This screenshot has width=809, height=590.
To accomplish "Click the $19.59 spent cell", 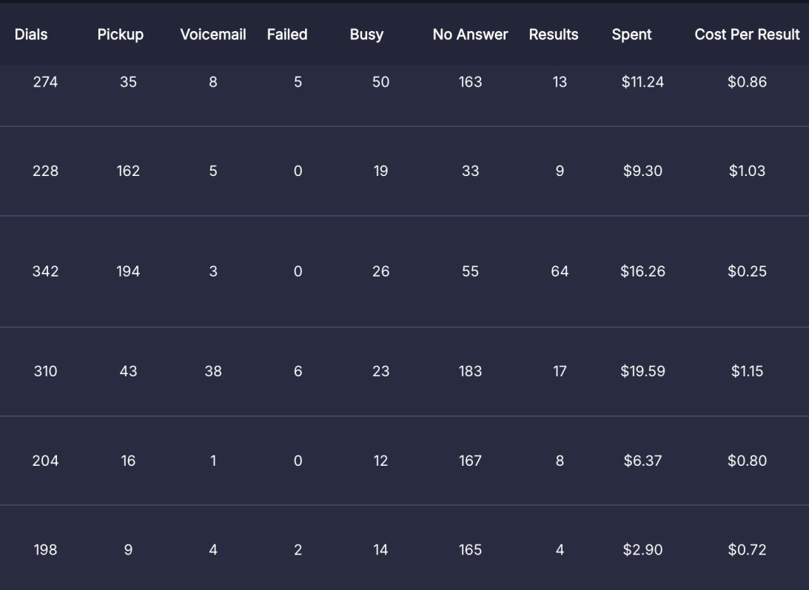I will pos(642,371).
